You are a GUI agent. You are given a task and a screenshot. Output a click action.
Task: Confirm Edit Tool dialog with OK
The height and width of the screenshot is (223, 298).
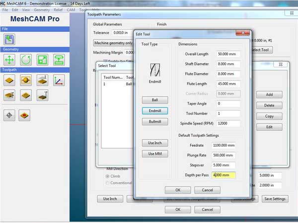click(x=178, y=190)
